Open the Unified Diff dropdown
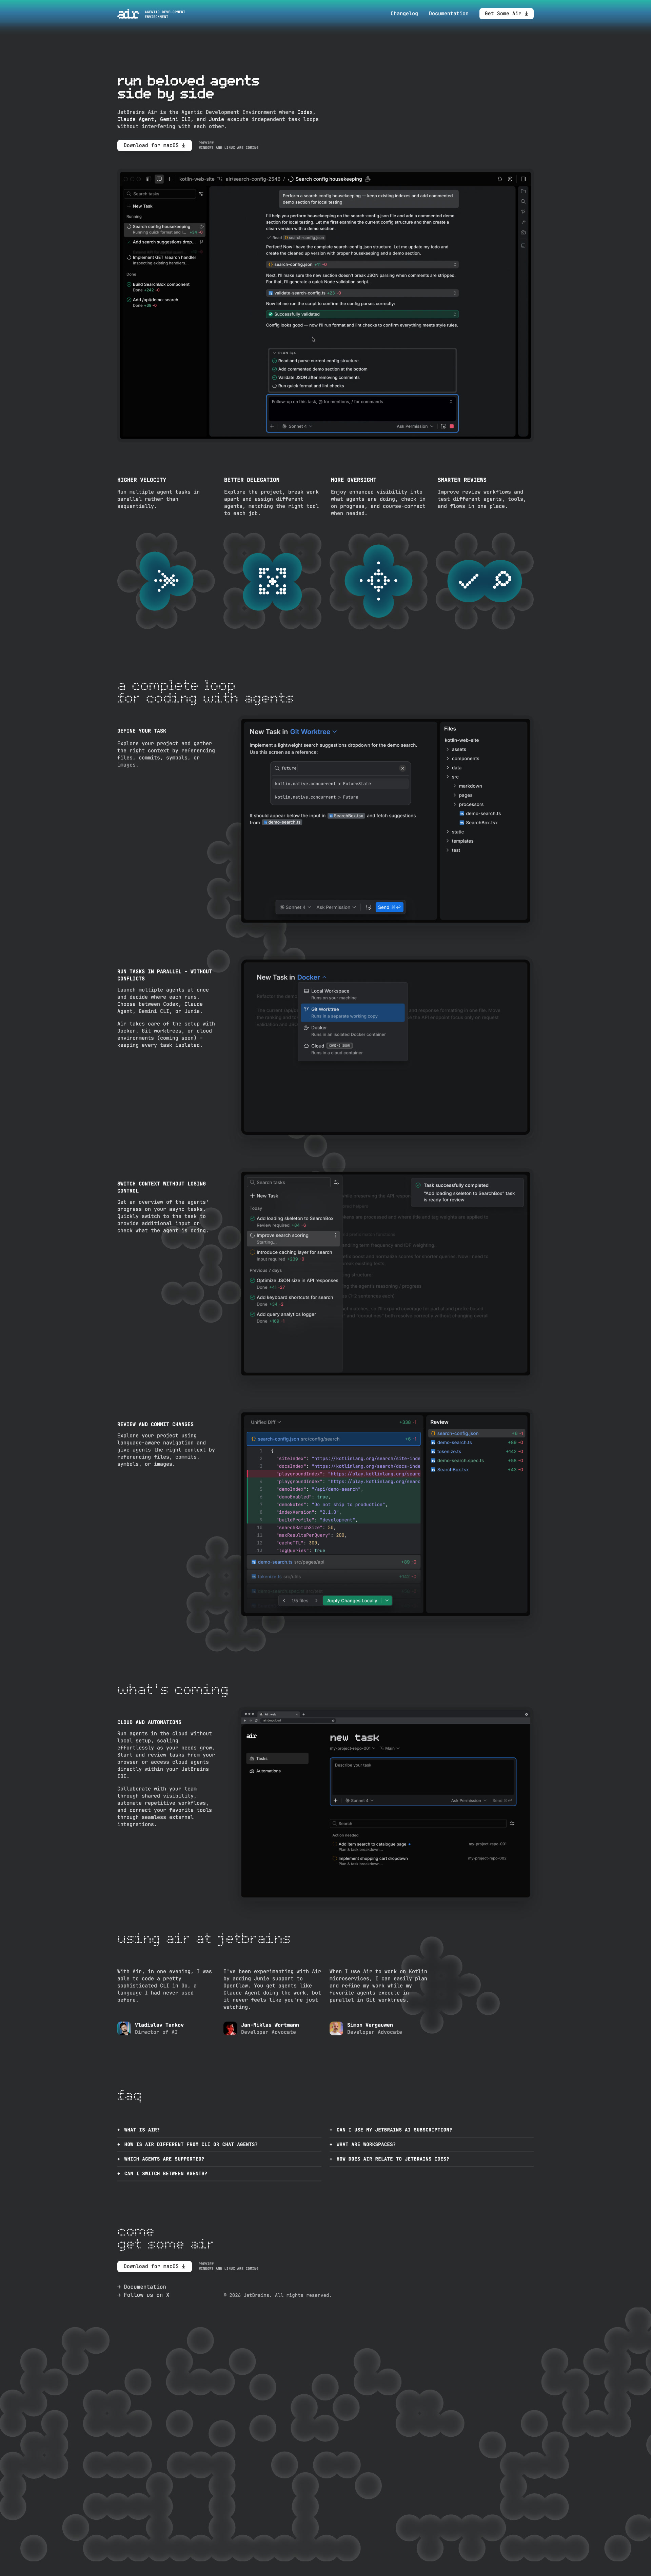Viewport: 651px width, 2576px height. point(266,1422)
